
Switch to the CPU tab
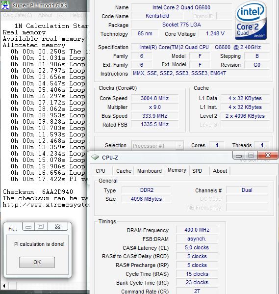101,171
